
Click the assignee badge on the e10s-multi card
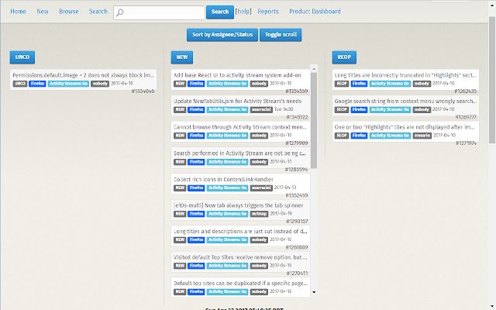click(259, 214)
